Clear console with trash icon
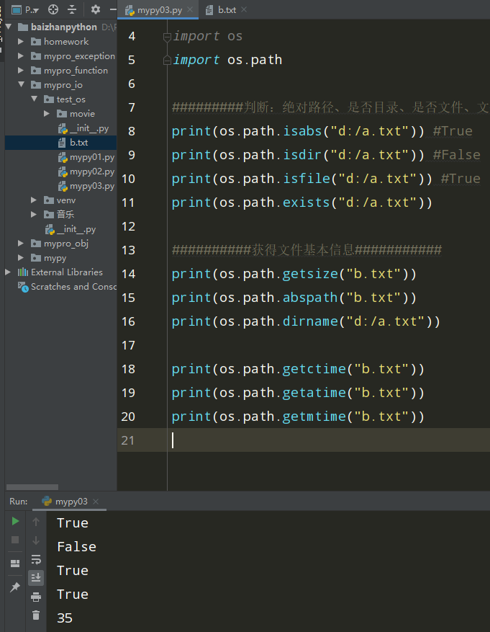 click(x=36, y=615)
